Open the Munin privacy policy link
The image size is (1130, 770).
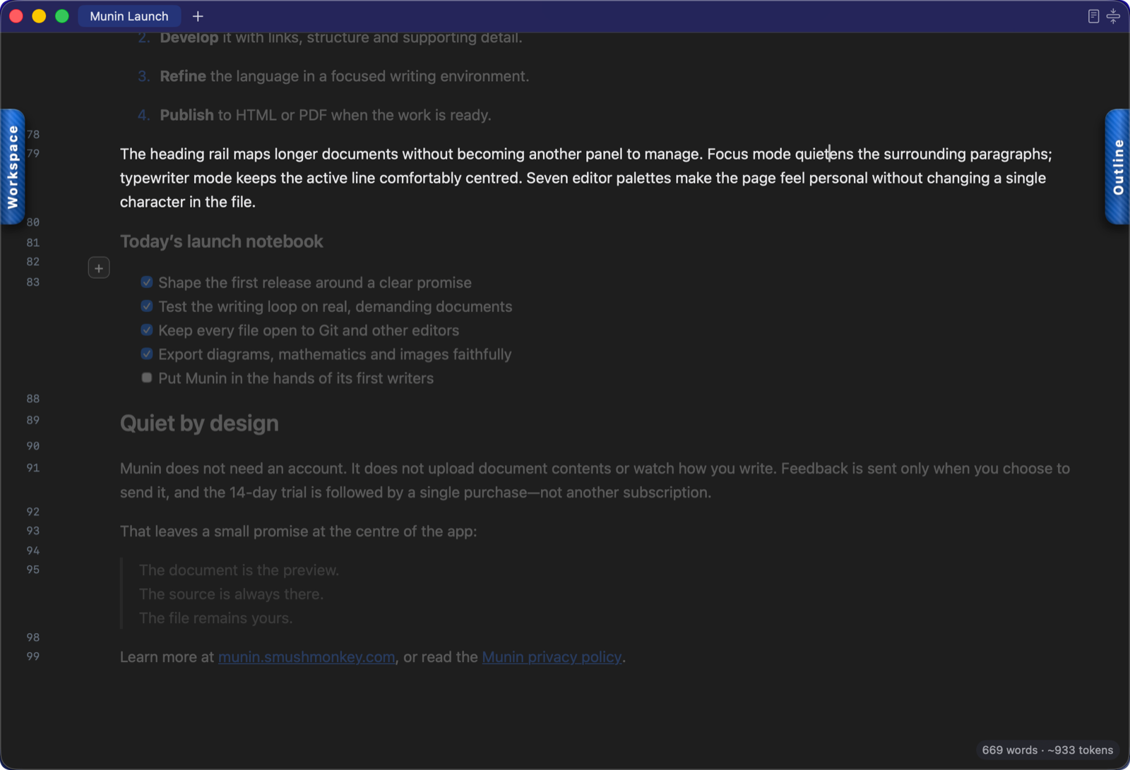coord(552,657)
